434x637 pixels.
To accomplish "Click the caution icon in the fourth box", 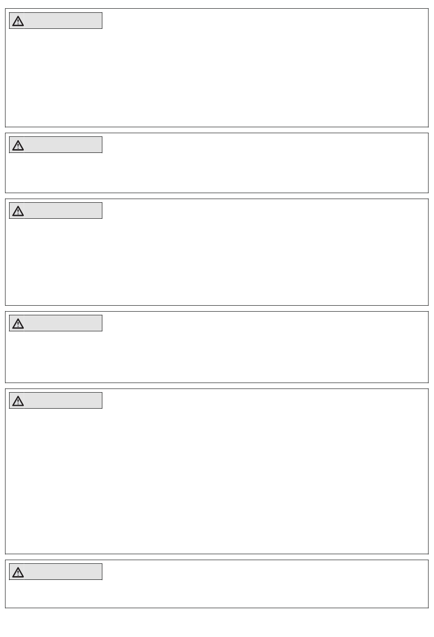I will (18, 324).
